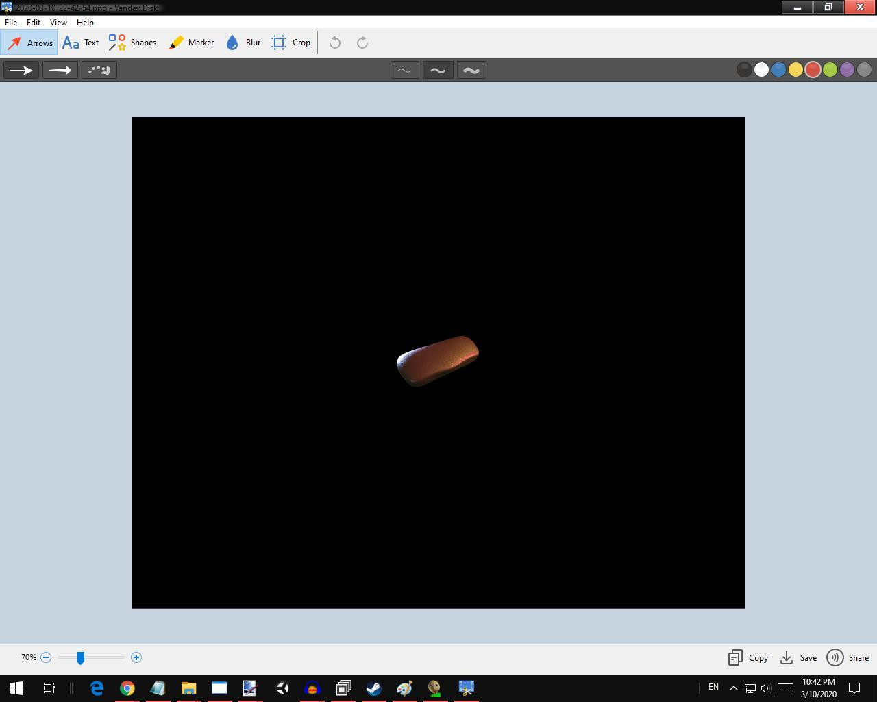
Task: Show hidden system tray icons
Action: [x=733, y=688]
